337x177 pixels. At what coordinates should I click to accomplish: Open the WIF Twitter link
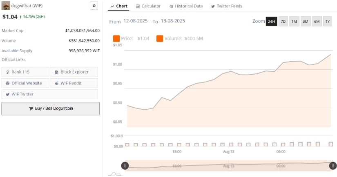pyautogui.click(x=50, y=94)
